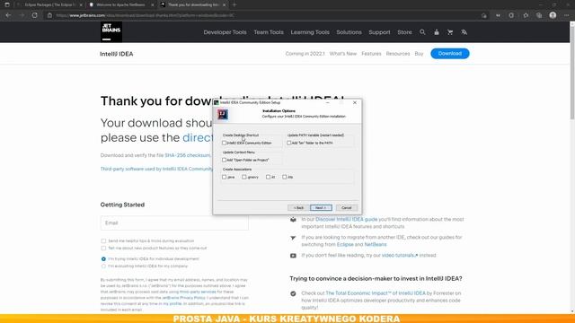Check Add "Open Folder as Project" option

coord(224,160)
